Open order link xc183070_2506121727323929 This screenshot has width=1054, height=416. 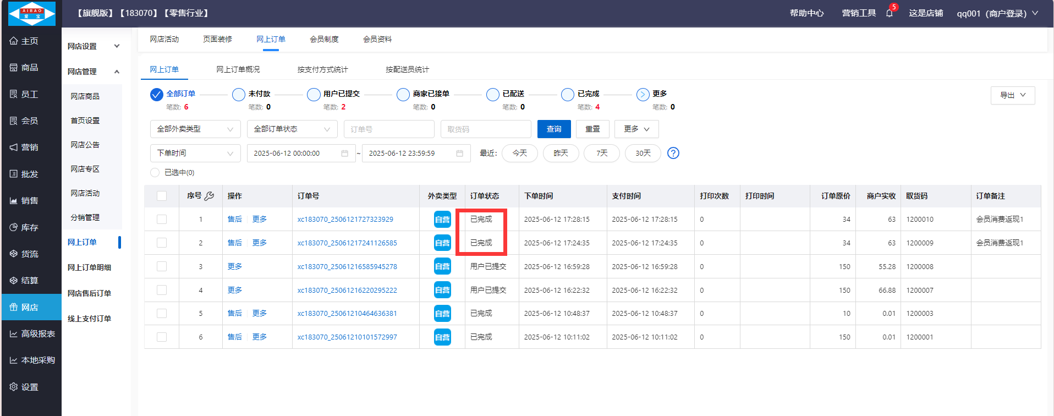[345, 219]
